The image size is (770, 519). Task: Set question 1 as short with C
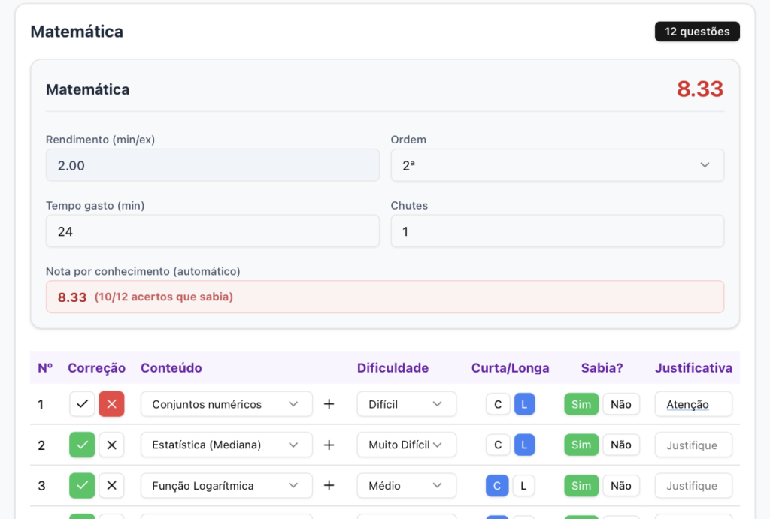click(x=497, y=404)
